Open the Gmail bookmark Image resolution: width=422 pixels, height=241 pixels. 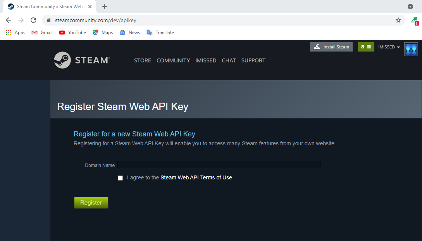[42, 33]
